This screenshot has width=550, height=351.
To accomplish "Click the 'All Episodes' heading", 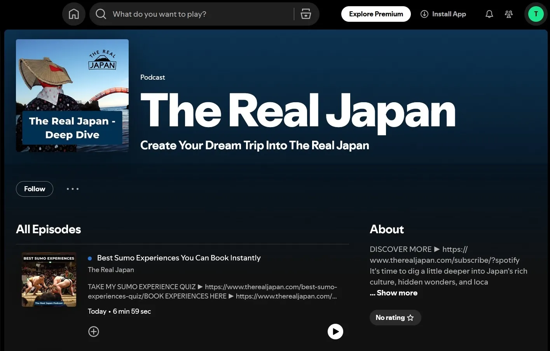I will 49,229.
